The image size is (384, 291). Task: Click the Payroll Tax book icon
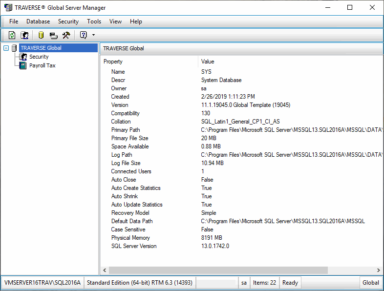[23, 65]
